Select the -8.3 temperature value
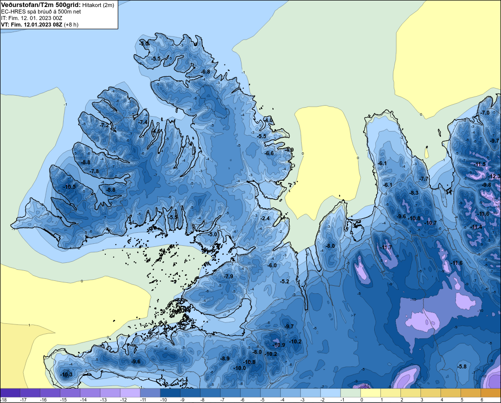Viewport: 501px width, 403px height. point(414,193)
